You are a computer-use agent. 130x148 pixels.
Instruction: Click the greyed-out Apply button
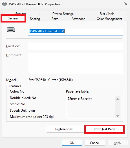(118, 143)
